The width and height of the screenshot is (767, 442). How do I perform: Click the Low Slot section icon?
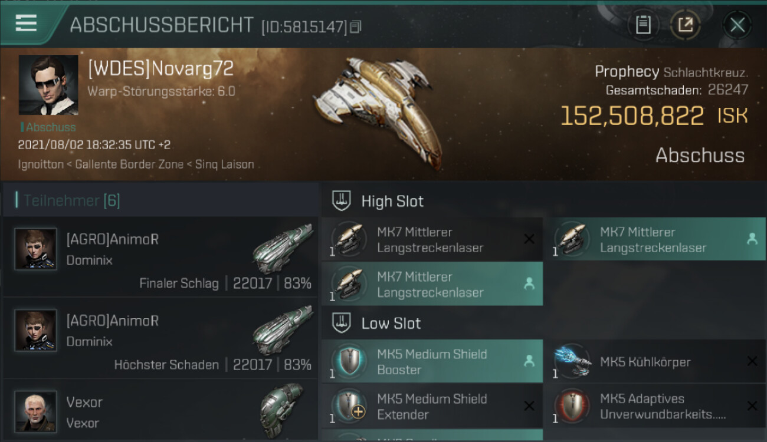pyautogui.click(x=342, y=323)
